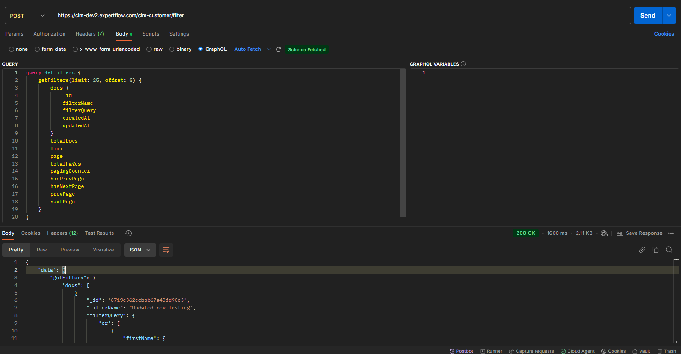681x354 pixels.
Task: Open the Send button dropdown arrow
Action: pos(669,15)
